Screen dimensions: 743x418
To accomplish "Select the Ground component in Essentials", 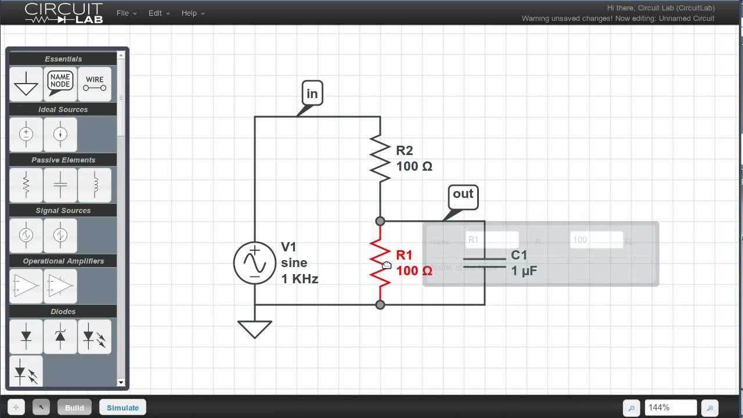I will point(26,84).
